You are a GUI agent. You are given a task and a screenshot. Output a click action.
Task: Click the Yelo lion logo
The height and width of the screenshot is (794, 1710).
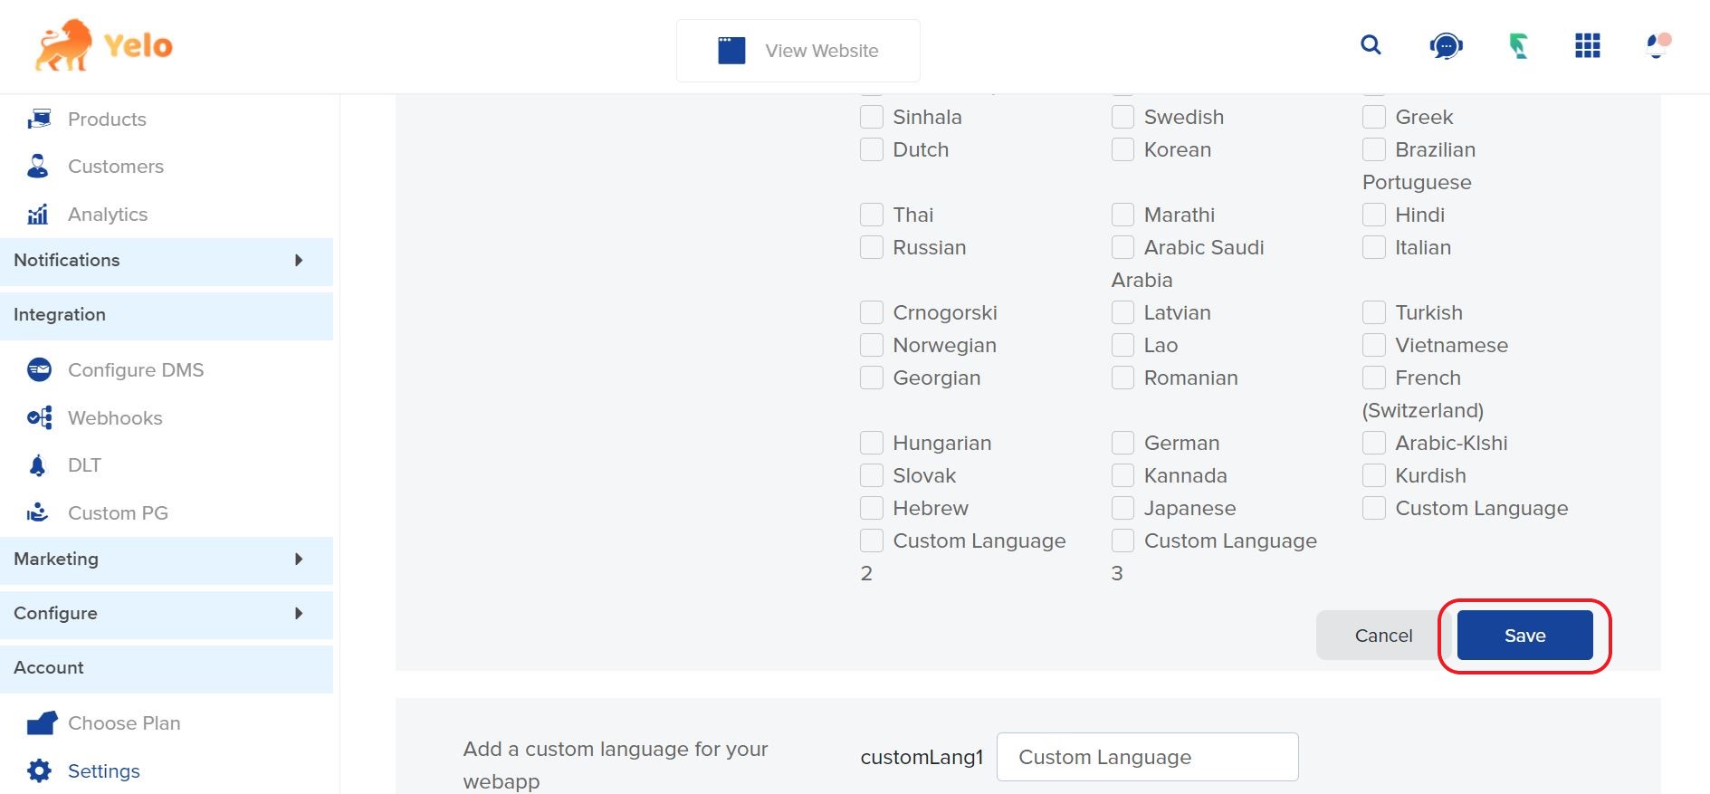coord(63,45)
